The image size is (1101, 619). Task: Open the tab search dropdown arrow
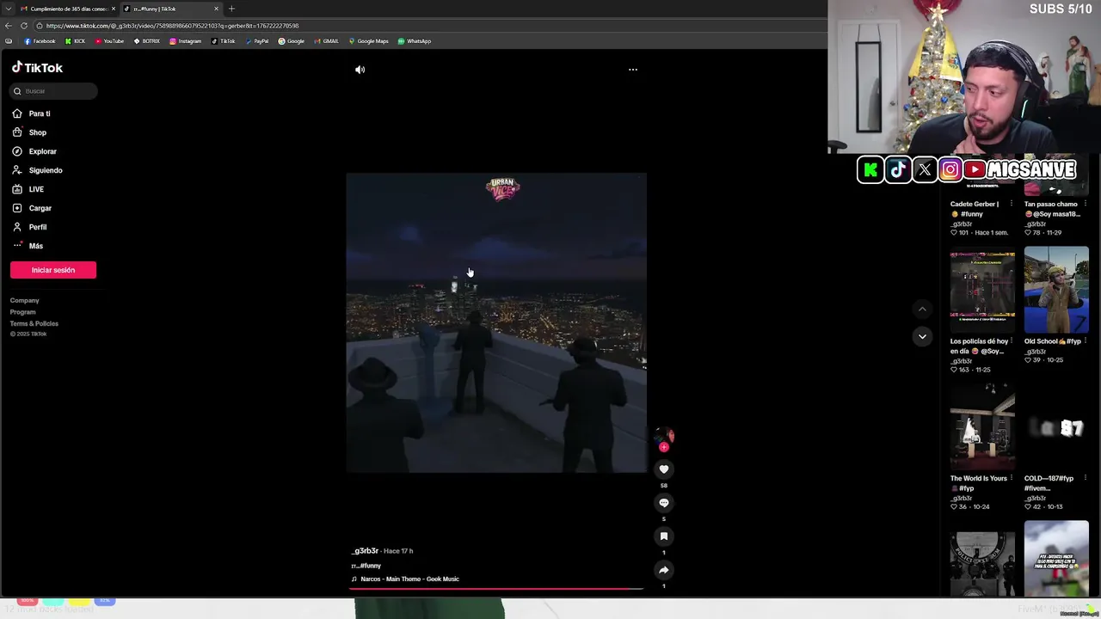[8, 9]
